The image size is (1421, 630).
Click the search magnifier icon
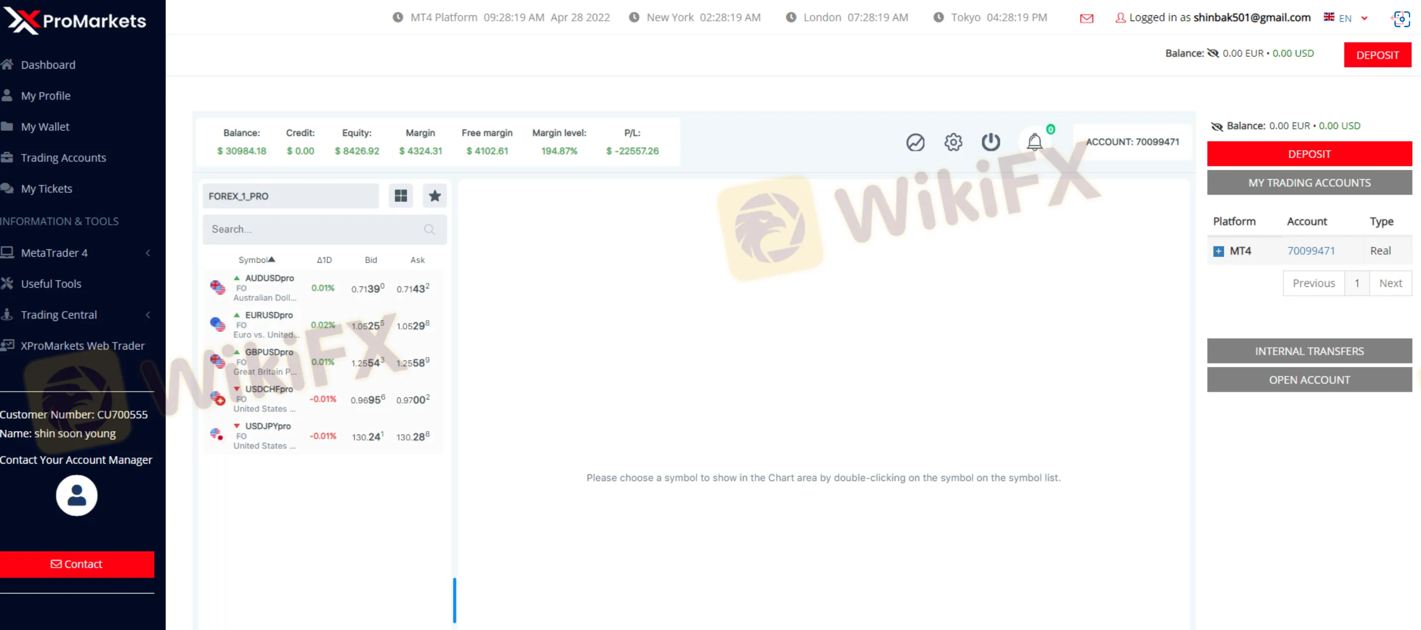(x=429, y=229)
